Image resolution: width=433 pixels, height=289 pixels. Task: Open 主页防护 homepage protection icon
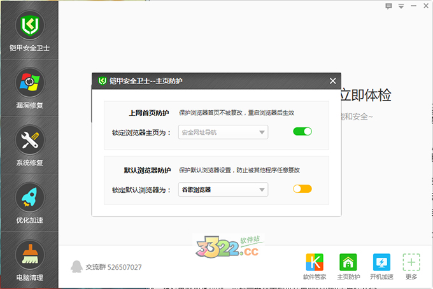point(348,262)
